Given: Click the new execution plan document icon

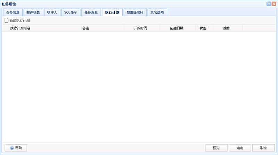Looking at the screenshot, I should [6, 20].
